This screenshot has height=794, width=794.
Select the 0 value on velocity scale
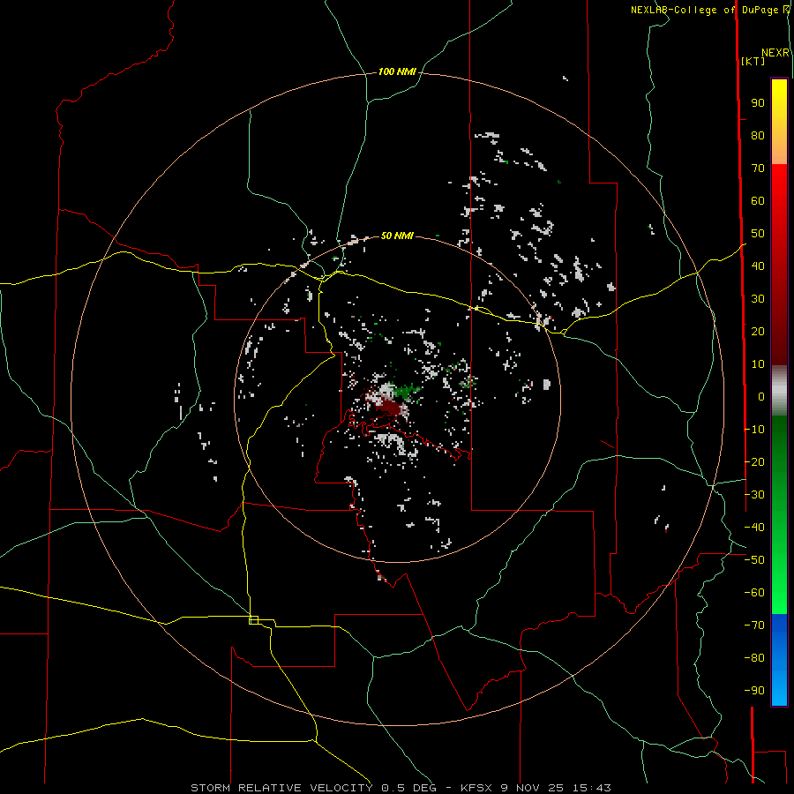(761, 396)
